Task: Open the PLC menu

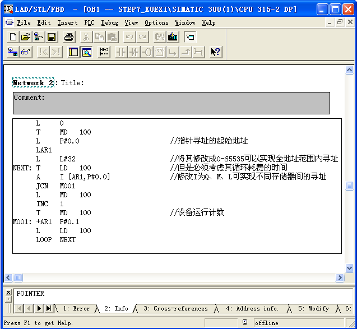Action: pyautogui.click(x=89, y=22)
